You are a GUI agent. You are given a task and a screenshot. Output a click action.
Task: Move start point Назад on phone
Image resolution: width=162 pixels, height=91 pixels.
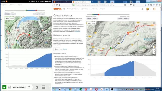[x=7, y=14]
